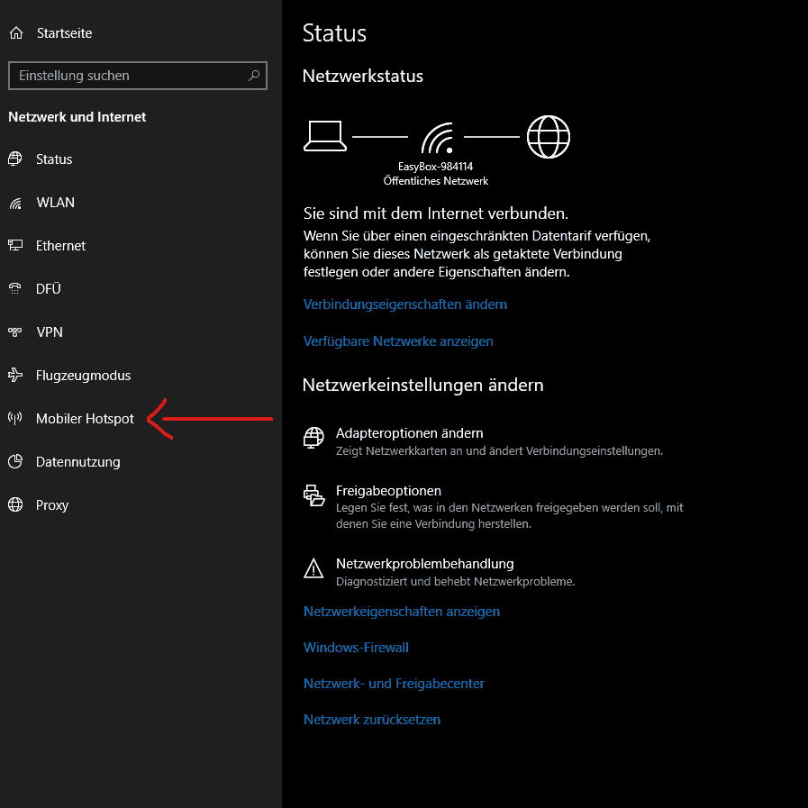Show available networks via Verfügbare Netzwerke anzeigen
The height and width of the screenshot is (808, 808).
coord(398,341)
